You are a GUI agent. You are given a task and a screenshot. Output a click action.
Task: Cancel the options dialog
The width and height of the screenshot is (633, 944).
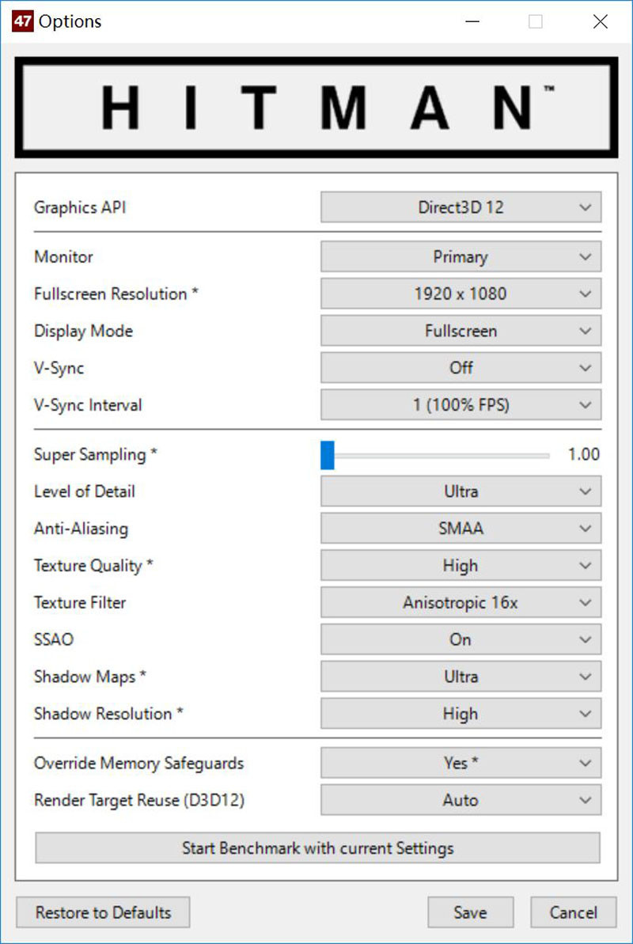click(574, 912)
